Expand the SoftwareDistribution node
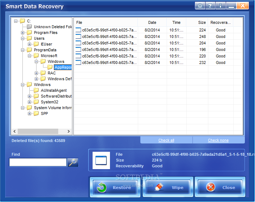Image resolution: width=255 pixels, height=202 pixels. pyautogui.click(x=29, y=96)
